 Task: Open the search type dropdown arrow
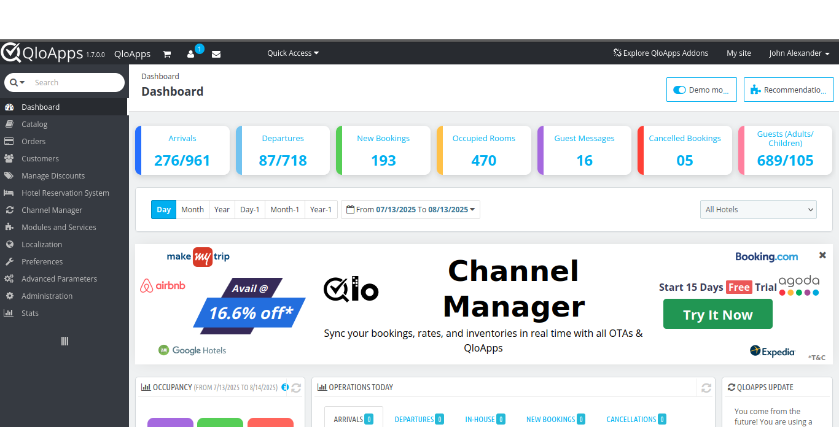coord(22,82)
